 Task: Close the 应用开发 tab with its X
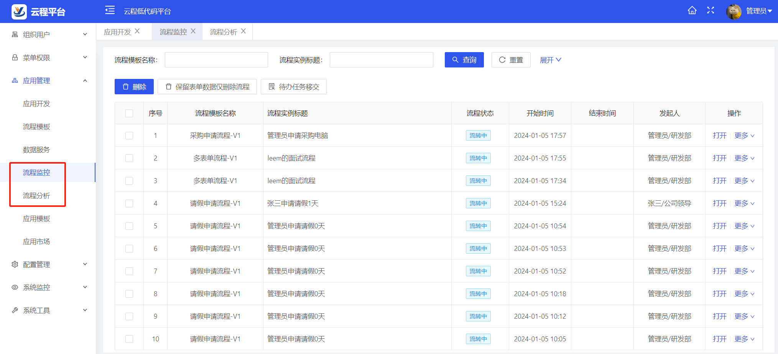pyautogui.click(x=137, y=31)
